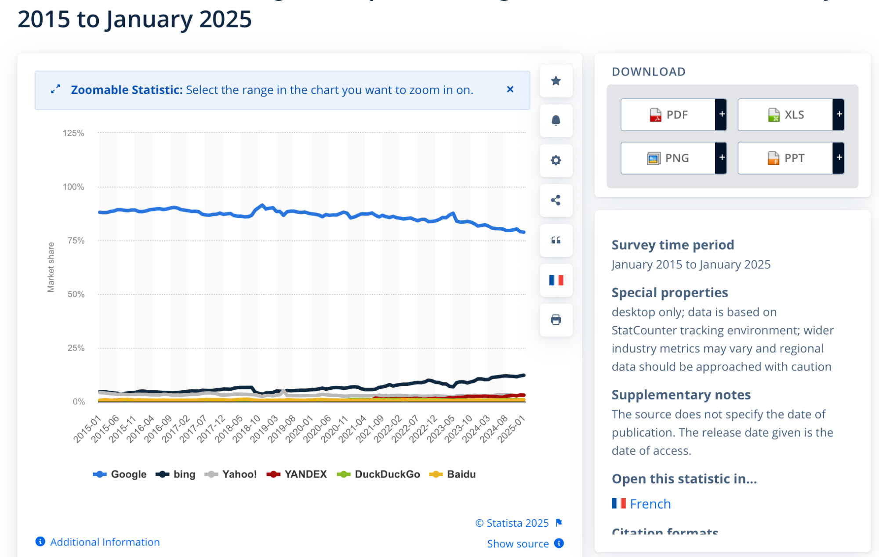Toggle Google series in chart legend
Image resolution: width=879 pixels, height=557 pixels.
127,474
